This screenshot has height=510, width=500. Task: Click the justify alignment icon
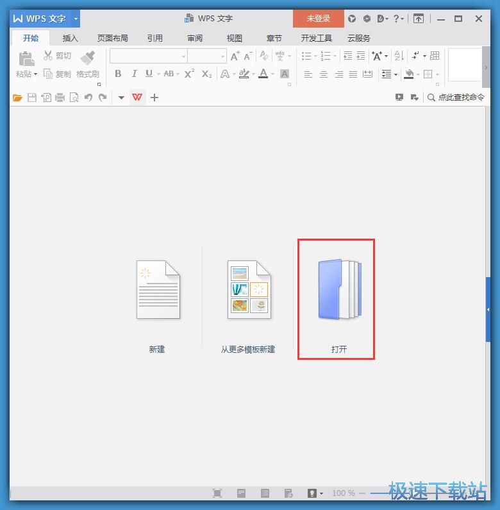(x=353, y=74)
